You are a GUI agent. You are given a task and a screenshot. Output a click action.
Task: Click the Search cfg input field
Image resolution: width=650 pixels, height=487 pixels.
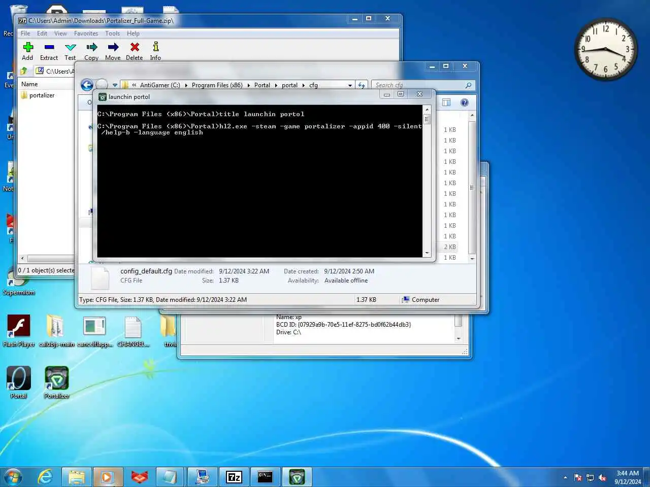[x=419, y=85]
